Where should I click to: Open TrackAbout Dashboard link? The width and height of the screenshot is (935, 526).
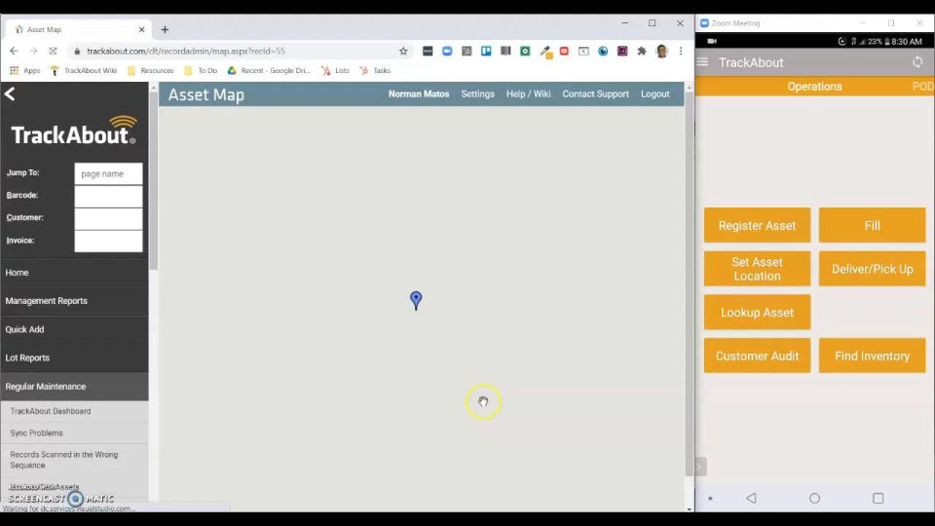pos(50,411)
